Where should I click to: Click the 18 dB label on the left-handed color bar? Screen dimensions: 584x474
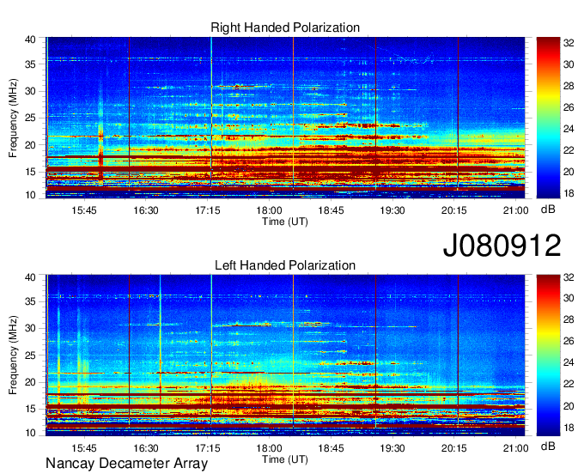pos(569,428)
